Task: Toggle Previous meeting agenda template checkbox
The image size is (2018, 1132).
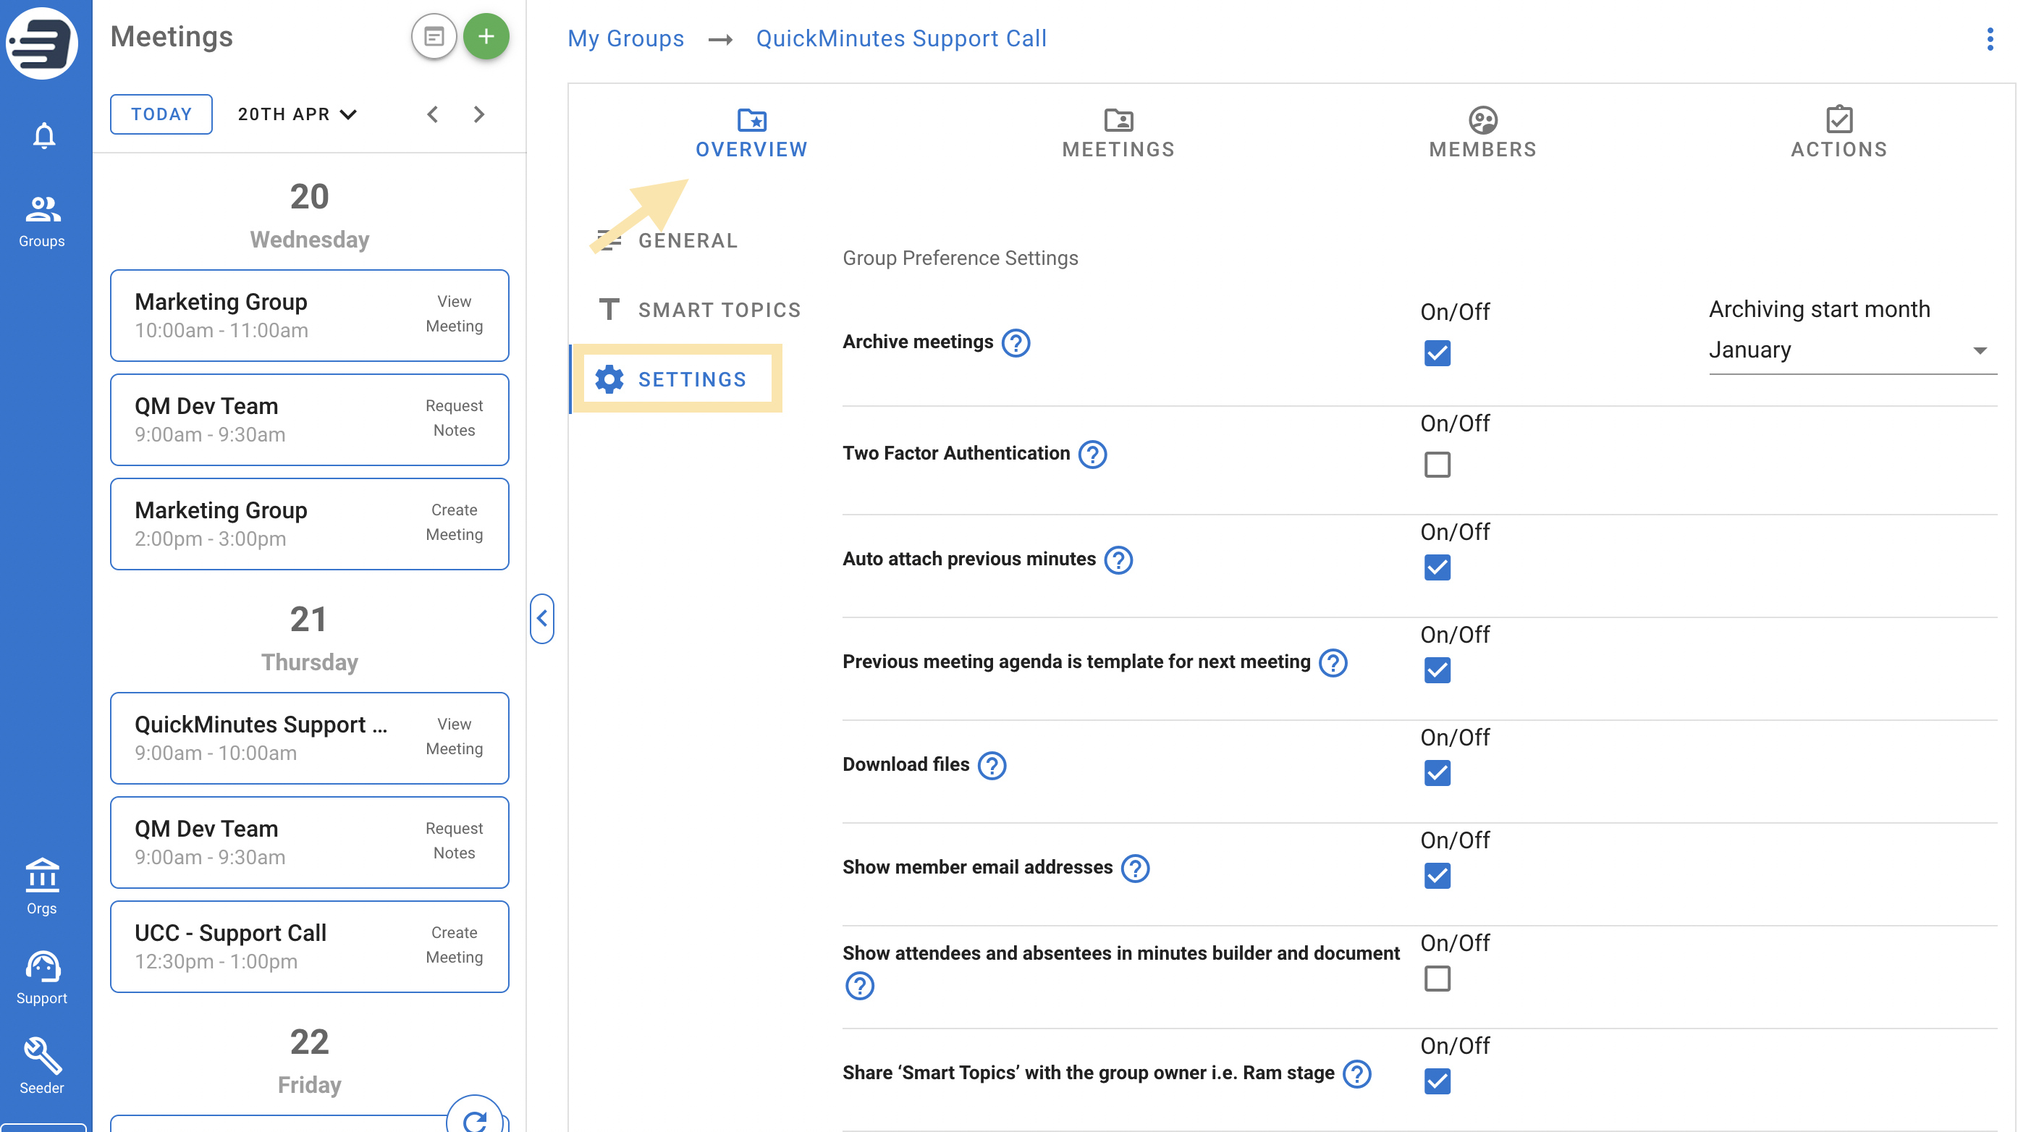Action: tap(1437, 670)
